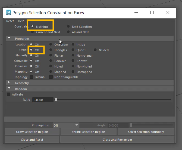
Task: Enable the Lamina topology checkbox
Action: [x=31, y=77]
